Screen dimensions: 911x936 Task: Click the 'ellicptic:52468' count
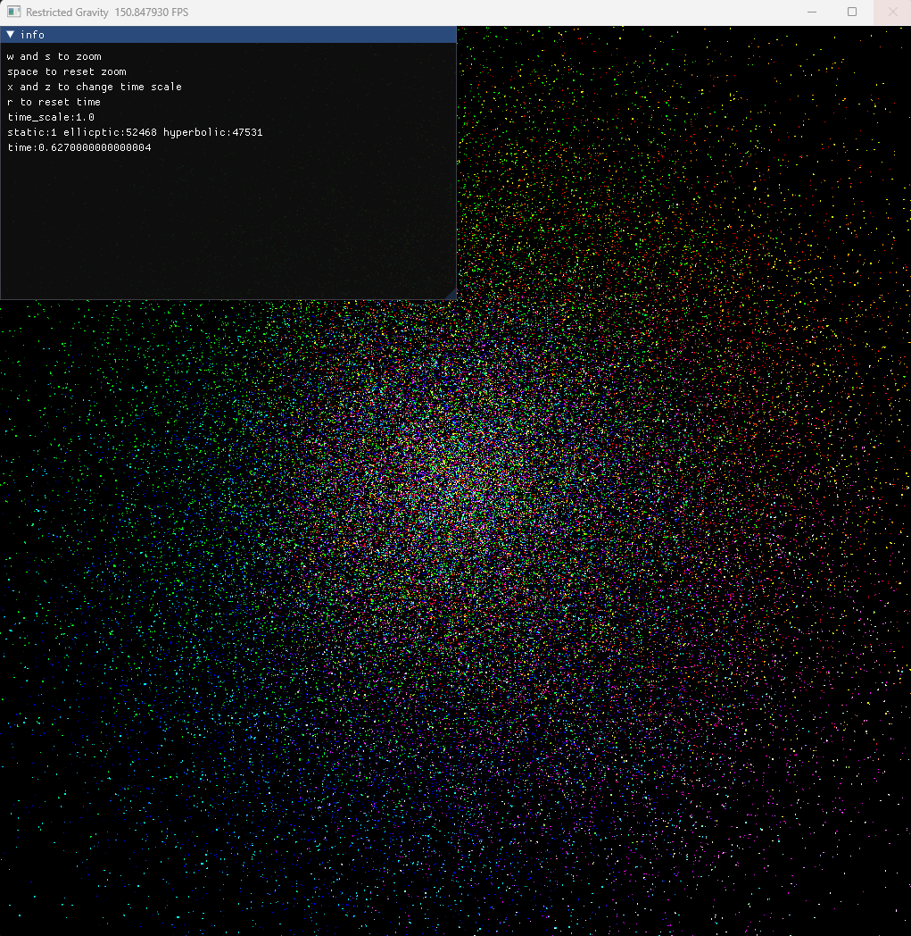(111, 132)
